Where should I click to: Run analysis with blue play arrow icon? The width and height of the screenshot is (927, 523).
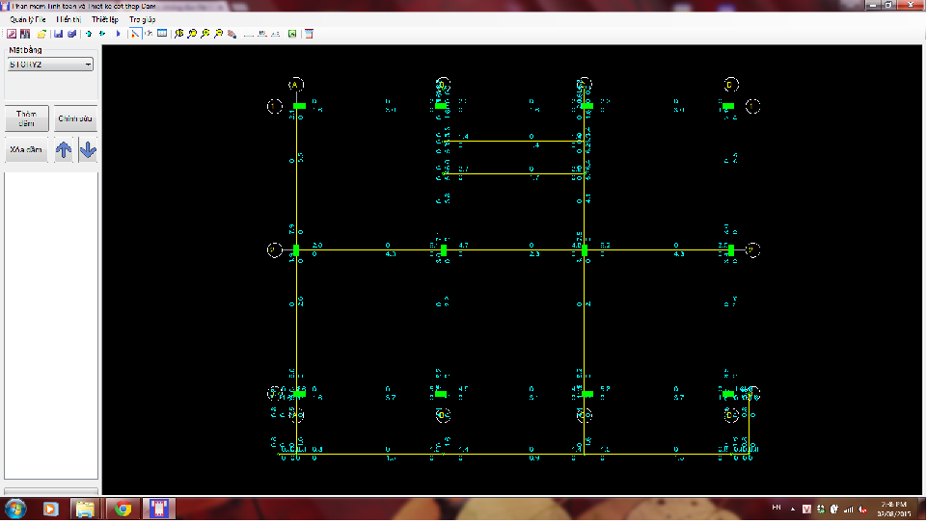(x=118, y=34)
